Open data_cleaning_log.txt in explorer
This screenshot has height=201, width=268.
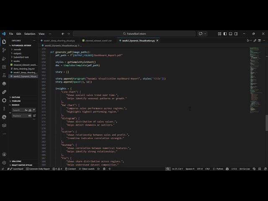pyautogui.click(x=24, y=69)
